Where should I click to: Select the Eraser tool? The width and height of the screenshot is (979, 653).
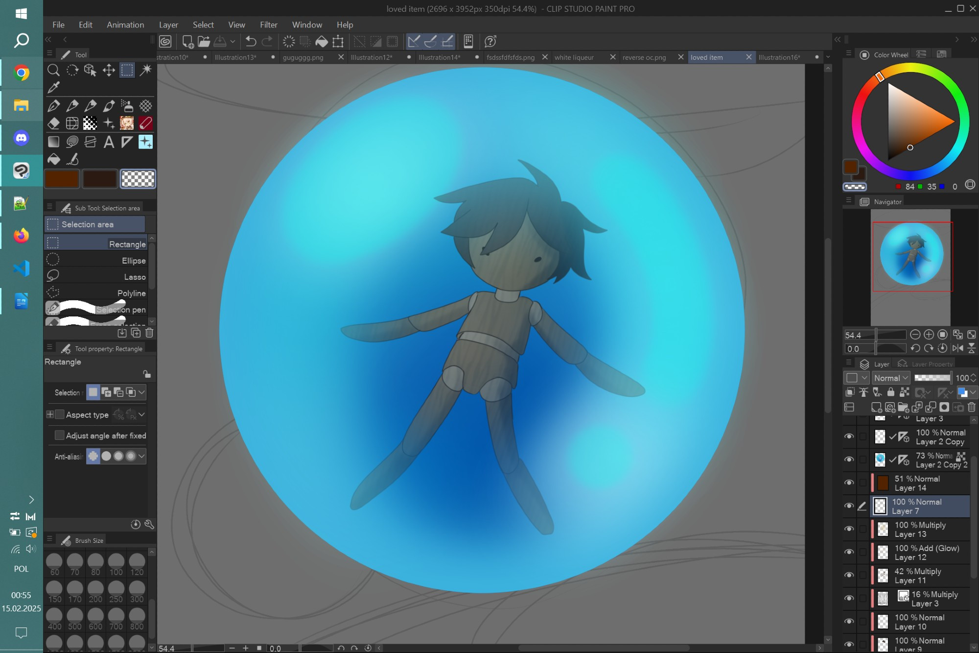tap(53, 123)
